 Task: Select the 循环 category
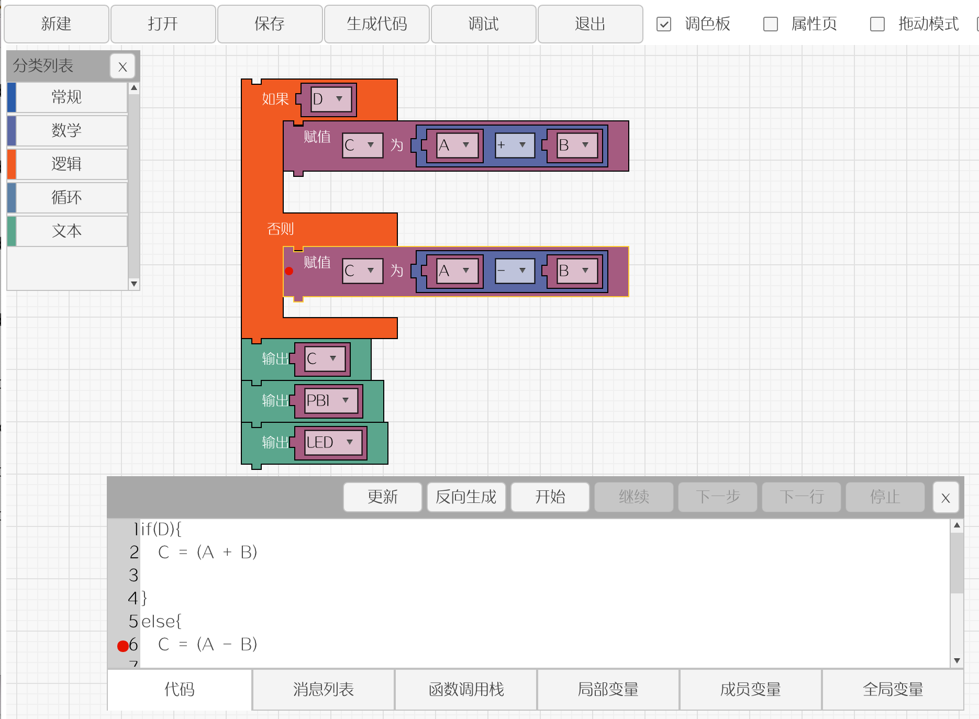67,198
